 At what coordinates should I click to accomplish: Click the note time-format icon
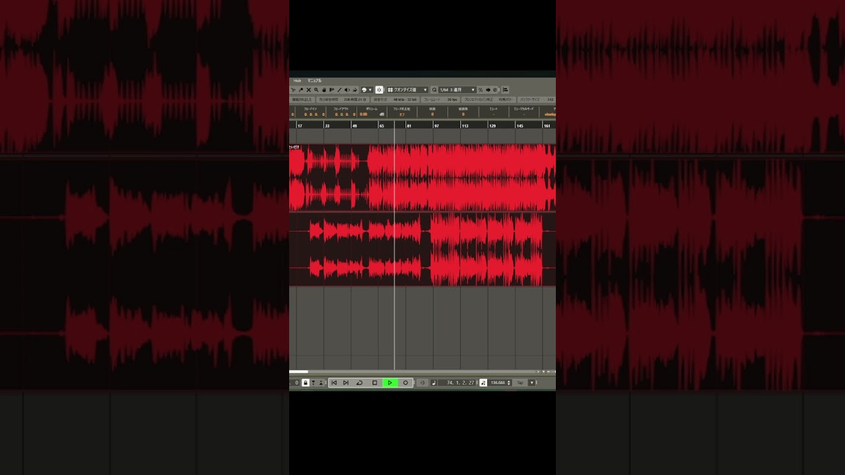[x=434, y=383]
